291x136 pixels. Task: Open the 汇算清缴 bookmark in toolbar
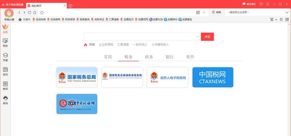point(112,19)
